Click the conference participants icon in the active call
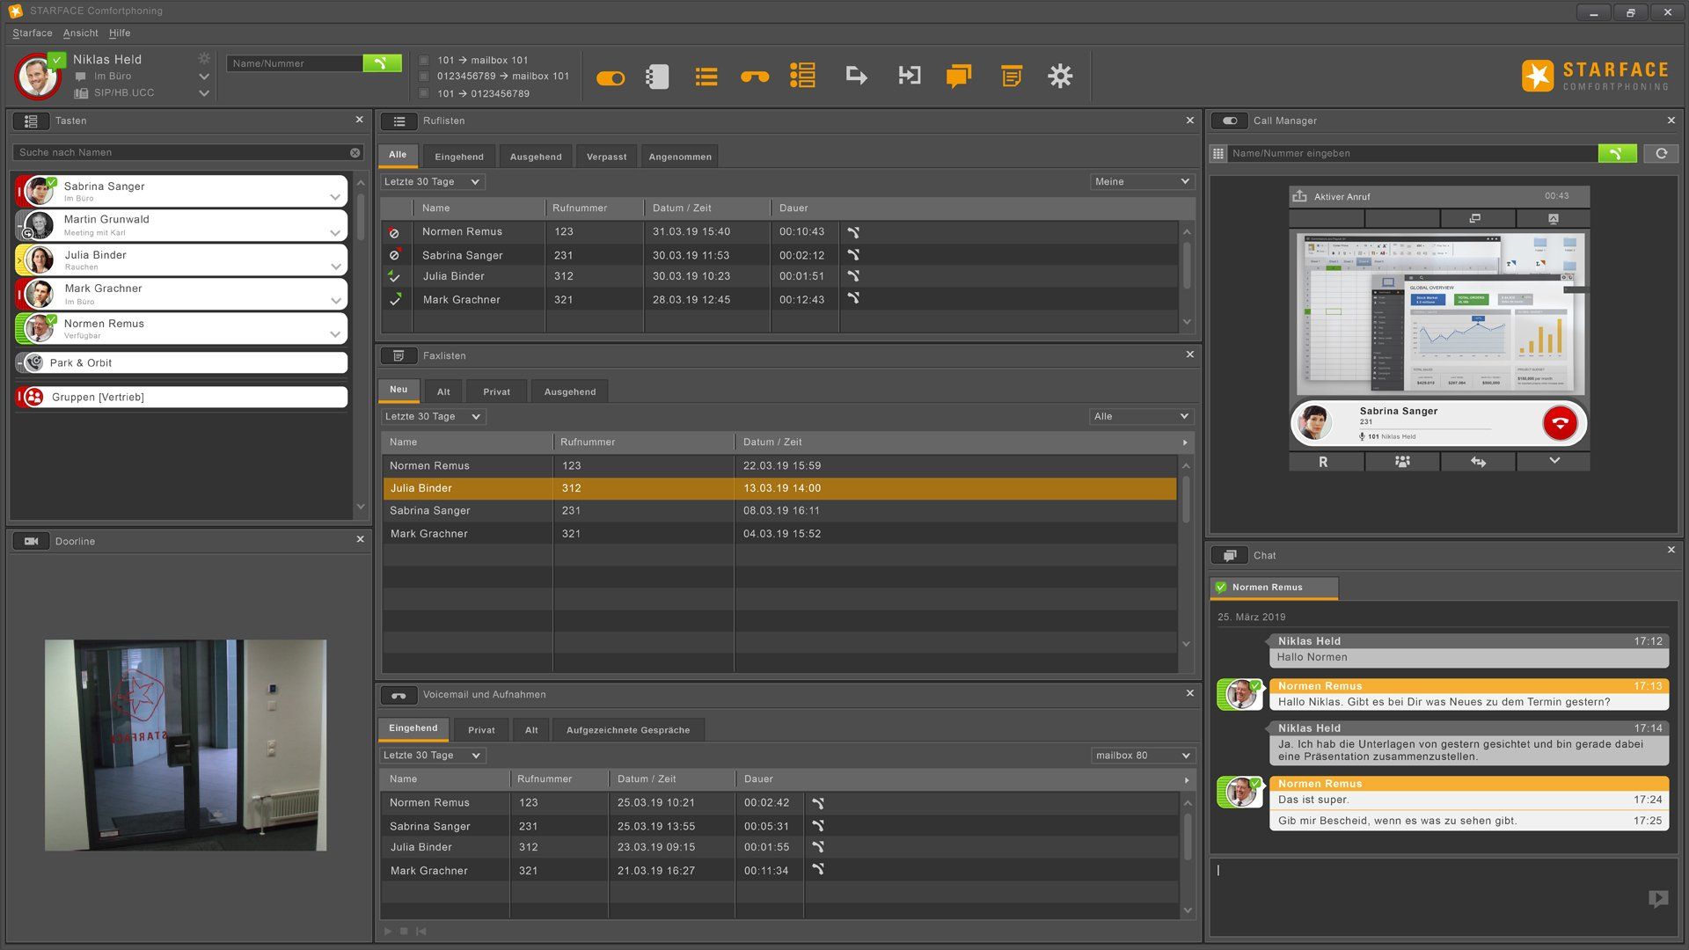The image size is (1689, 950). click(x=1402, y=462)
